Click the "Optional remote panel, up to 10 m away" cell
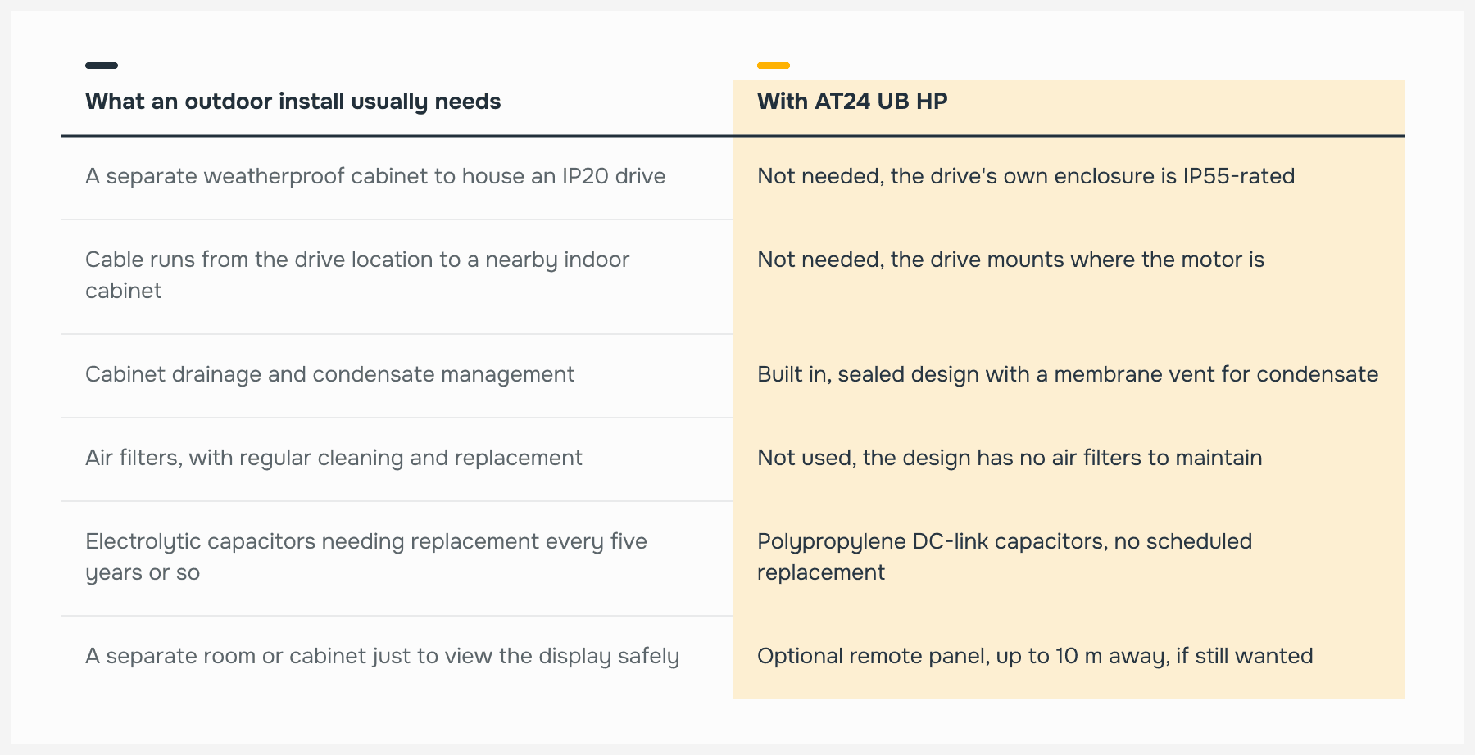The height and width of the screenshot is (755, 1475). pyautogui.click(x=1069, y=657)
